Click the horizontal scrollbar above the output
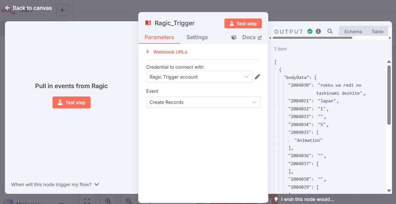 [x=312, y=38]
